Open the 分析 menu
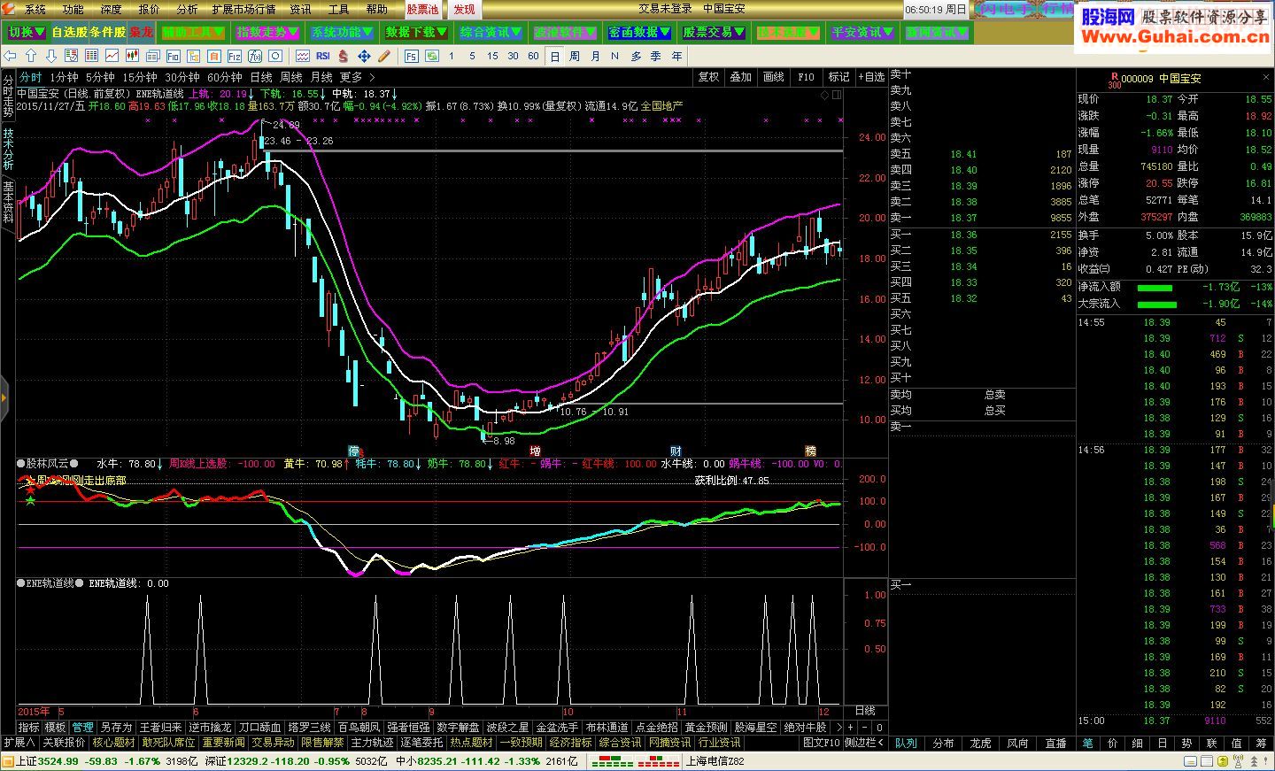The width and height of the screenshot is (1275, 771). [x=187, y=9]
